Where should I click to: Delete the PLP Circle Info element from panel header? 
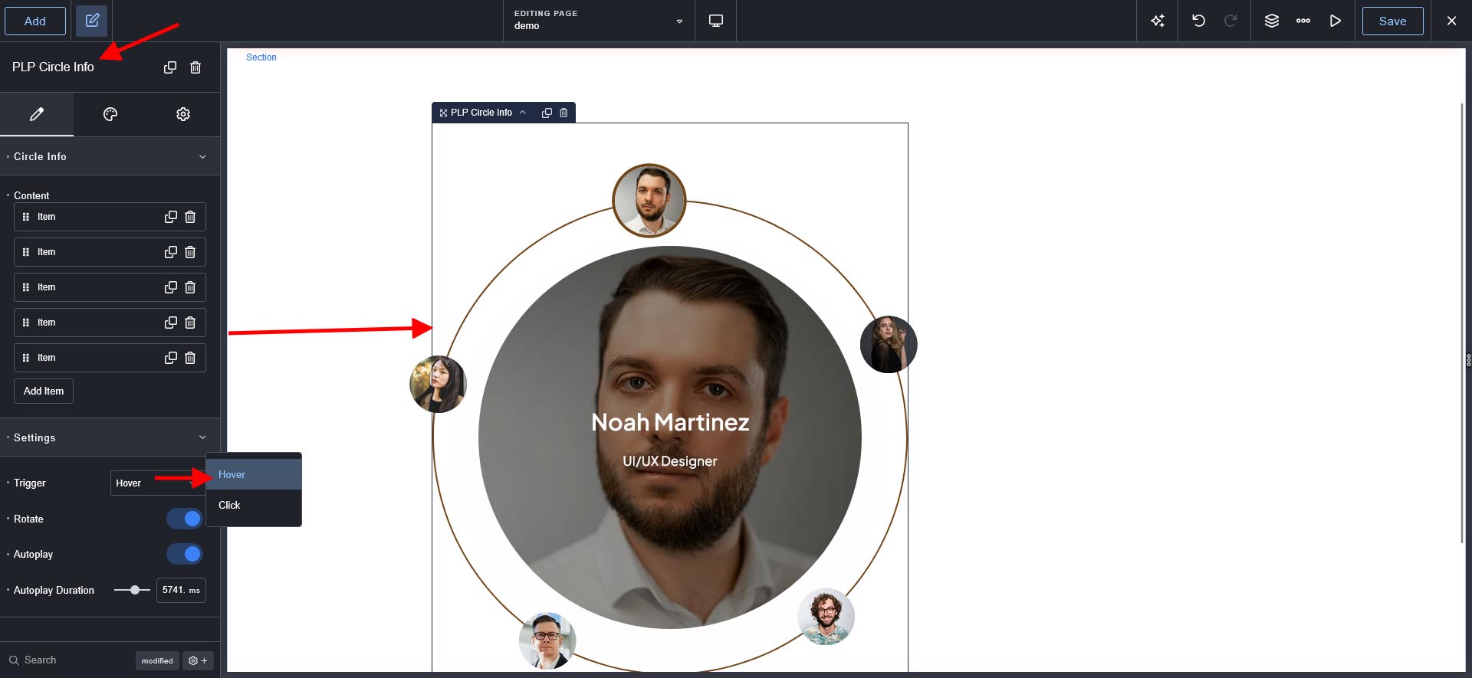[195, 67]
